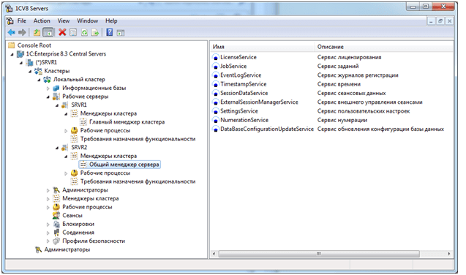Click the DataBaseConfigurationUpdateService row icon
Image resolution: width=466 pixels, height=275 pixels.
pyautogui.click(x=216, y=129)
